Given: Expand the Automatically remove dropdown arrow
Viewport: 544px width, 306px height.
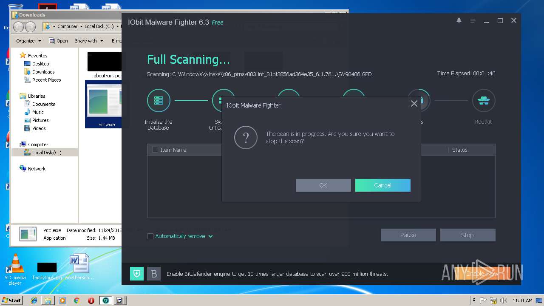Looking at the screenshot, I should pyautogui.click(x=211, y=236).
